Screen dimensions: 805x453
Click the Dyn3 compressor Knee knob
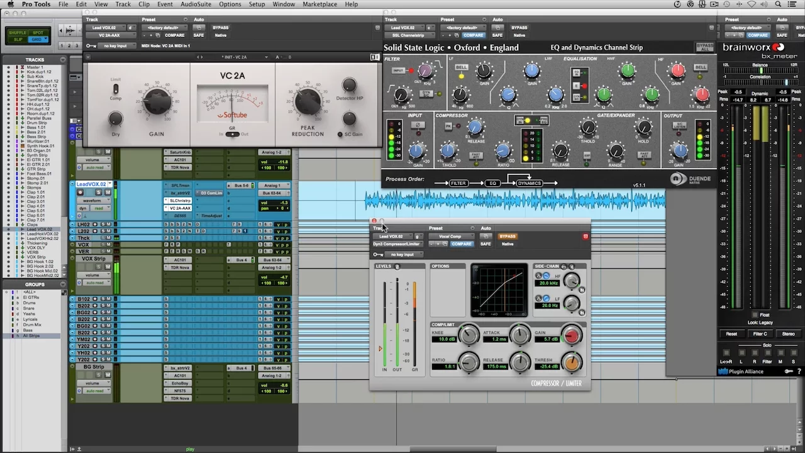click(469, 335)
